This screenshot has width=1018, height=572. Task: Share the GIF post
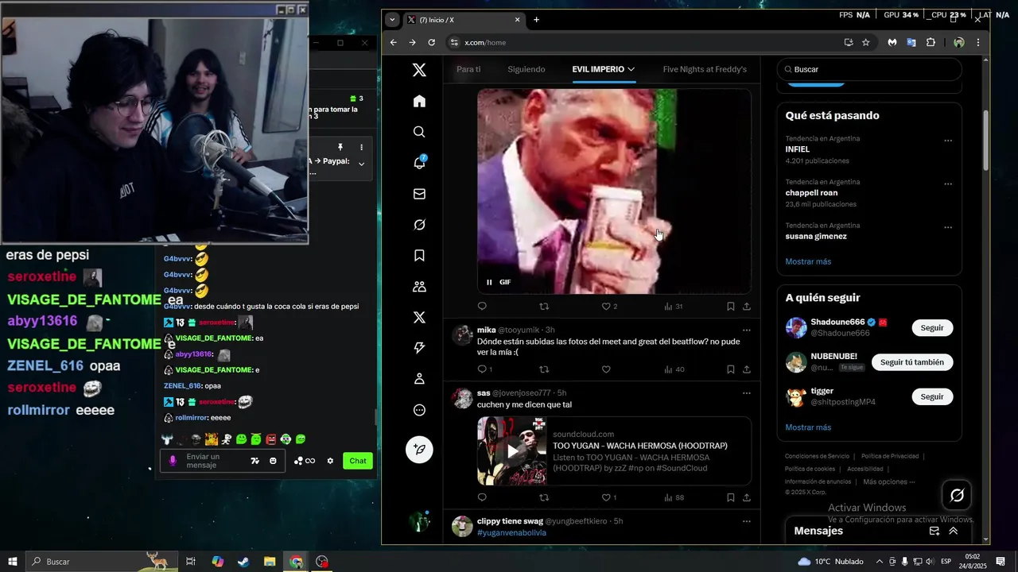(746, 306)
